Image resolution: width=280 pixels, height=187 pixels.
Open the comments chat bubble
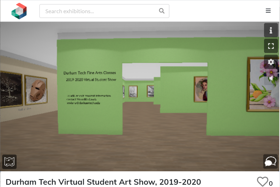270,162
